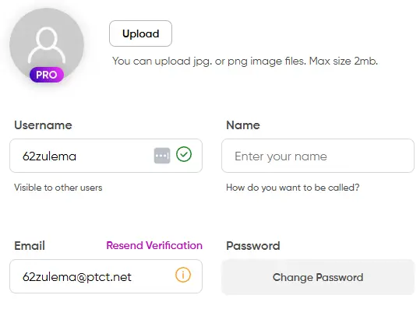Click the password manager icon in Username field
This screenshot has height=309, width=420.
[162, 156]
